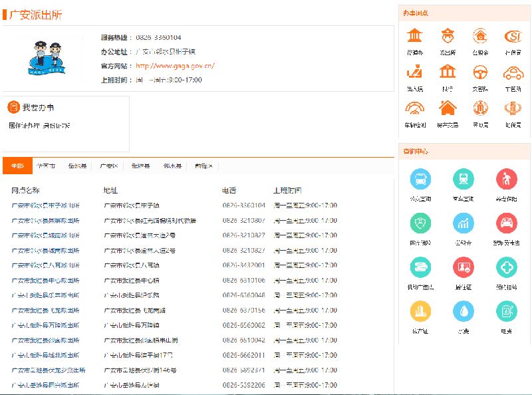Click the blue bus query icon
This screenshot has width=532, height=395.
point(420,179)
